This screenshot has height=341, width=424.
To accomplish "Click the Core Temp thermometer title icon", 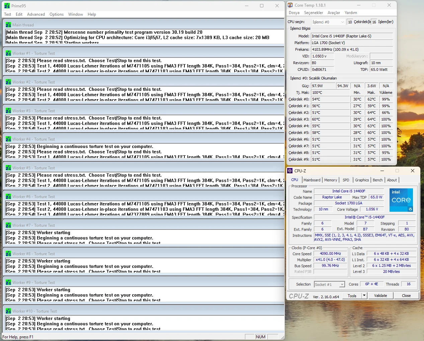I will 290,5.
